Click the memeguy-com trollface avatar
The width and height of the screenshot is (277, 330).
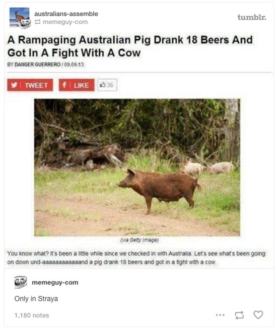21,282
